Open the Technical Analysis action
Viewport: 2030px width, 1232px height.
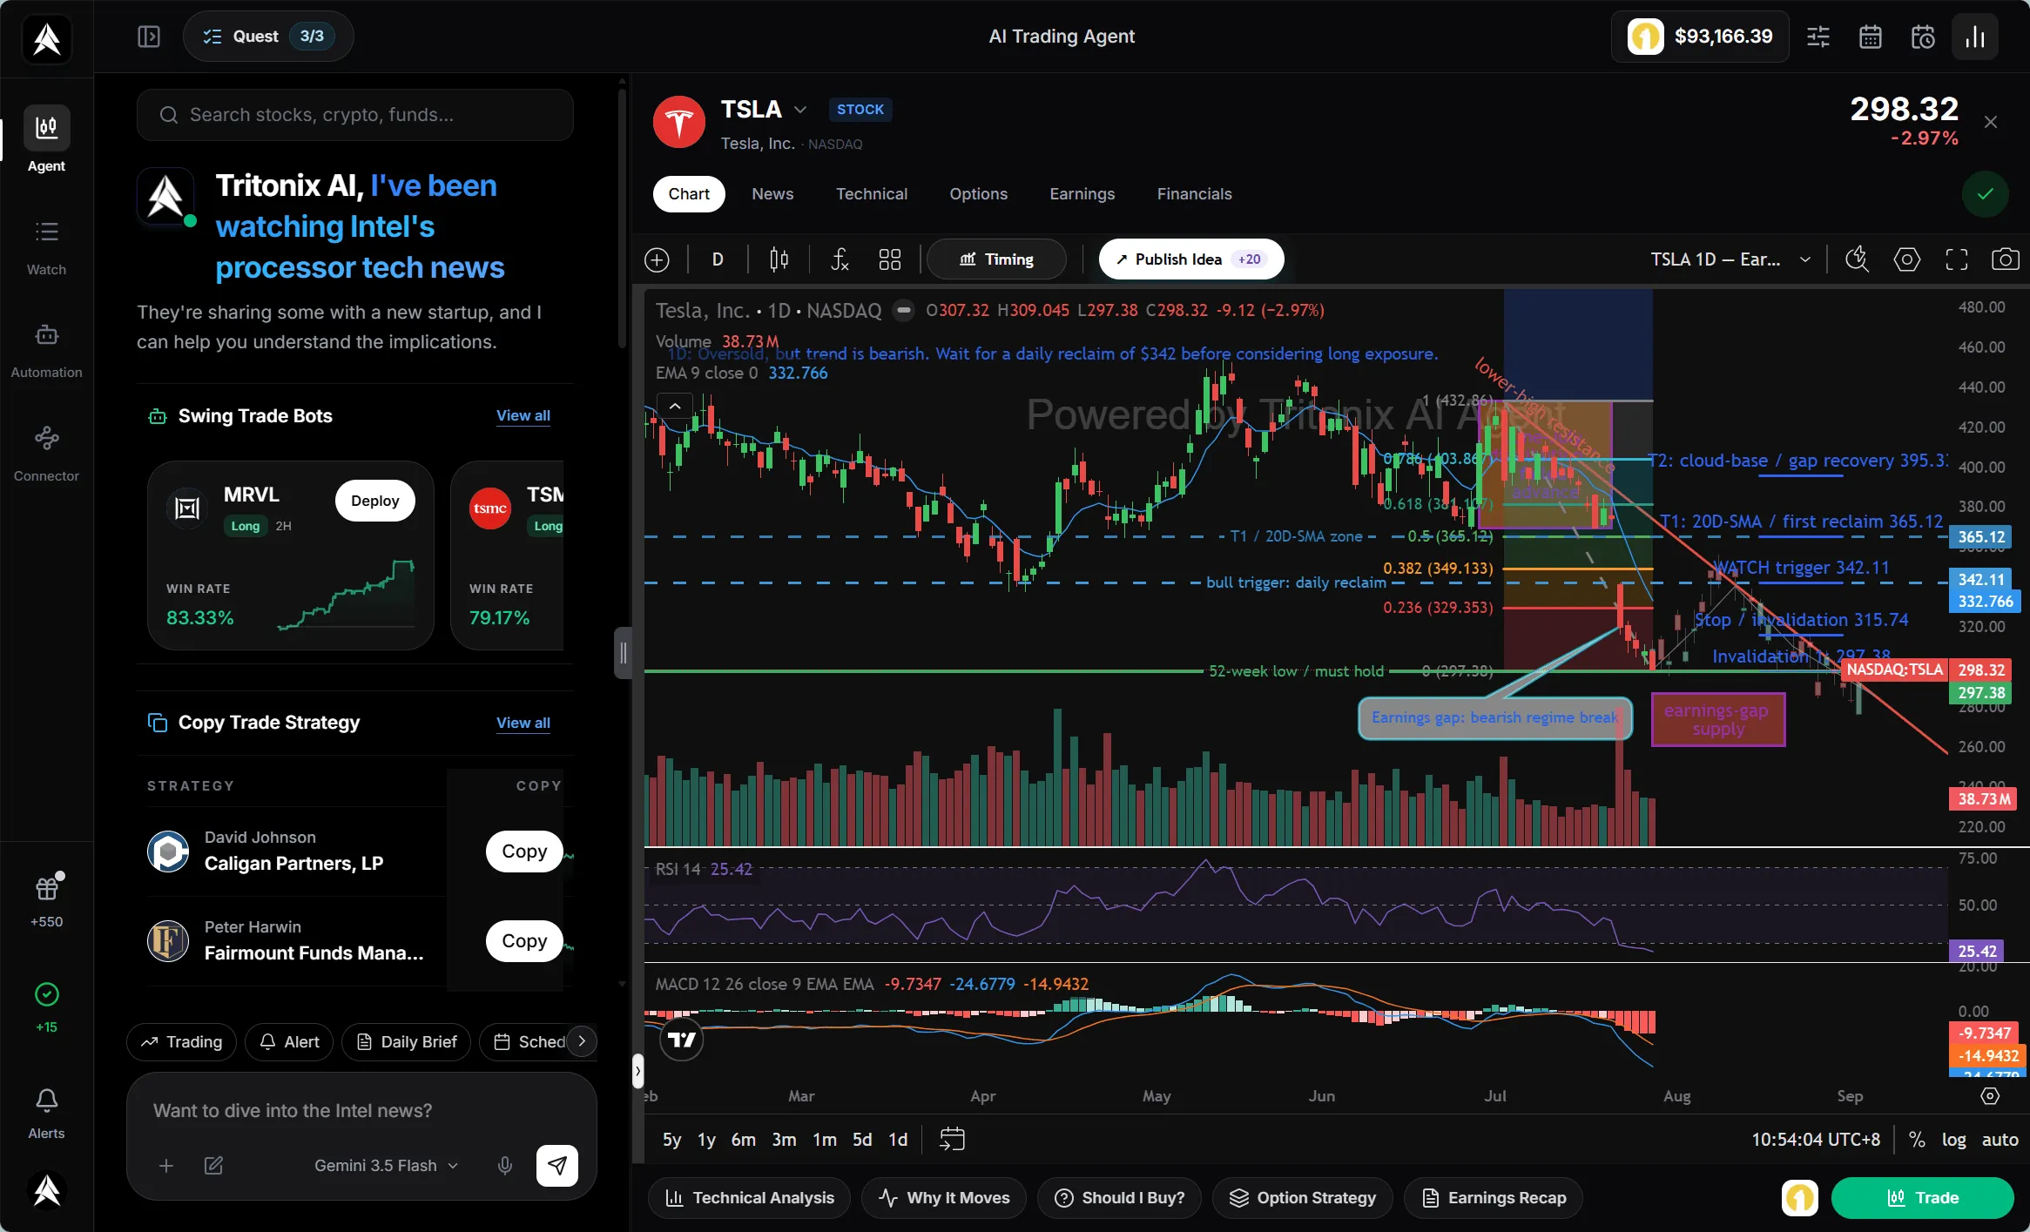749,1198
